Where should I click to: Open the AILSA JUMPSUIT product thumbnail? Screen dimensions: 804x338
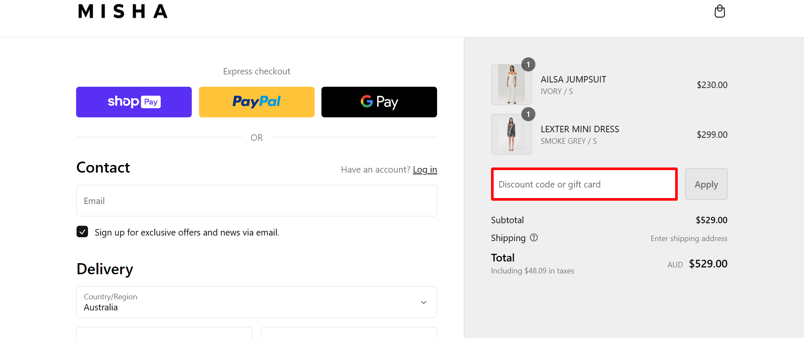click(x=511, y=85)
